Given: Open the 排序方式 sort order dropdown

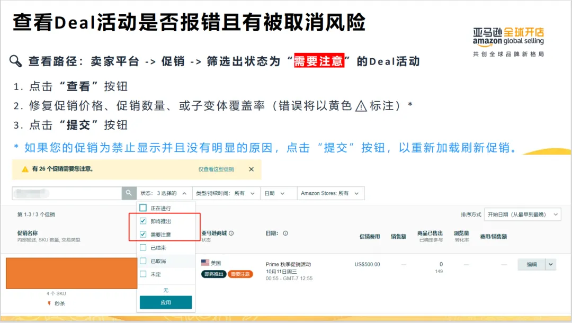Looking at the screenshot, I should pyautogui.click(x=522, y=214).
